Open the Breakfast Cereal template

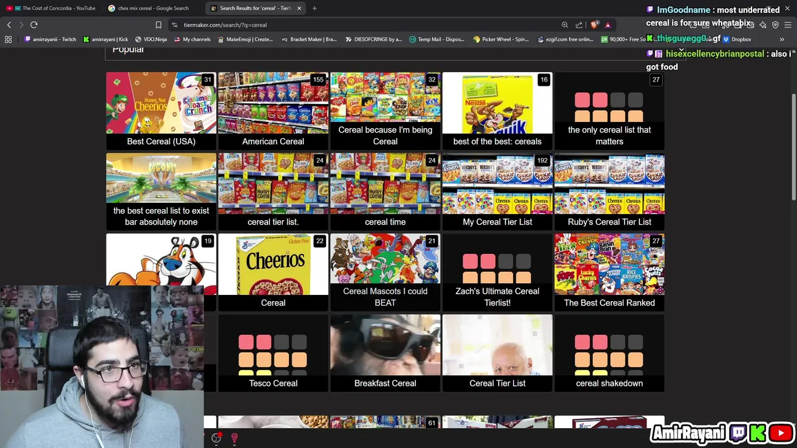tap(385, 353)
